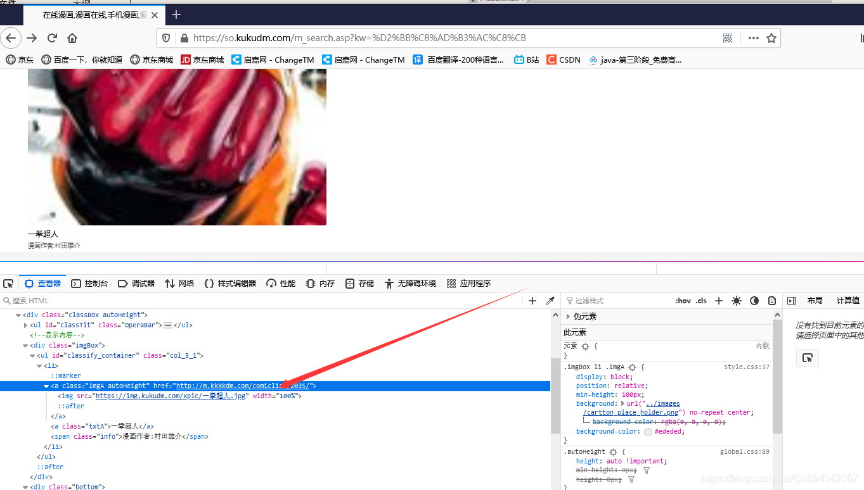Activate the element picker in DevTools toolbar
864x490 pixels.
pos(8,284)
